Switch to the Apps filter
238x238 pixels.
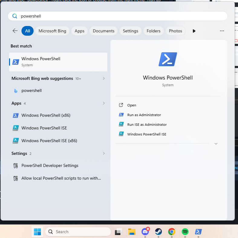80,31
